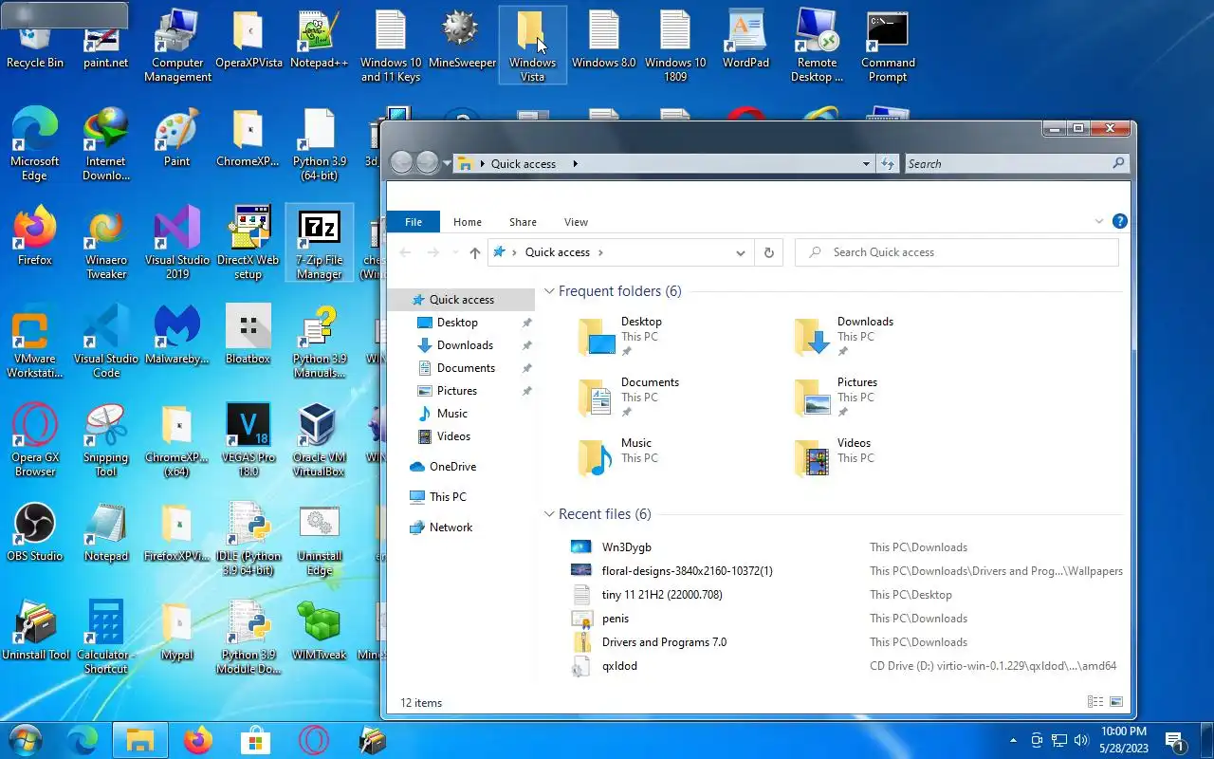Switch to the View ribbon tab
The image size is (1214, 759).
tap(576, 222)
